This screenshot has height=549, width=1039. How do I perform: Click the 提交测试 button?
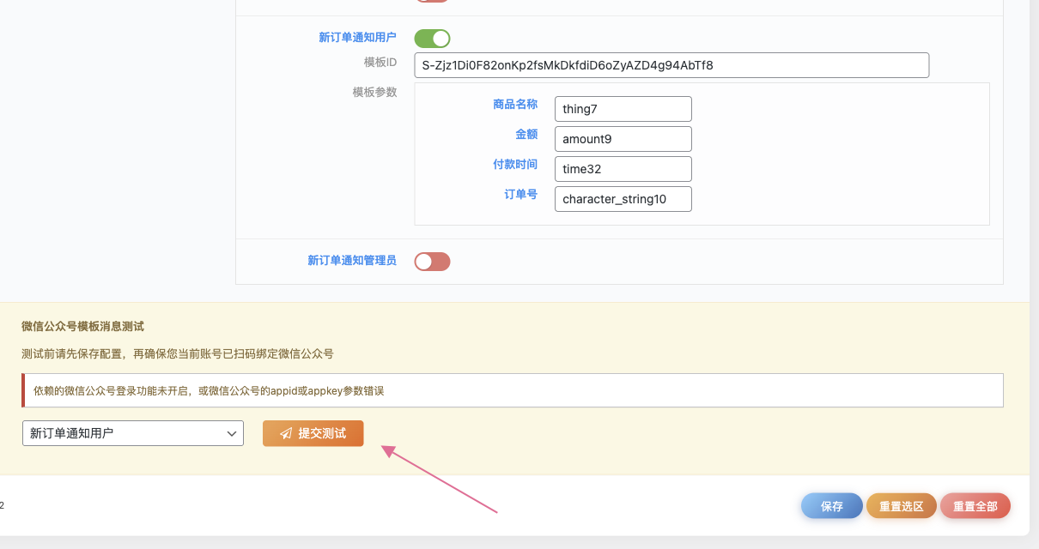pos(313,433)
